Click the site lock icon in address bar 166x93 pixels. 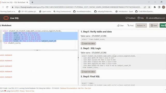[13, 7]
